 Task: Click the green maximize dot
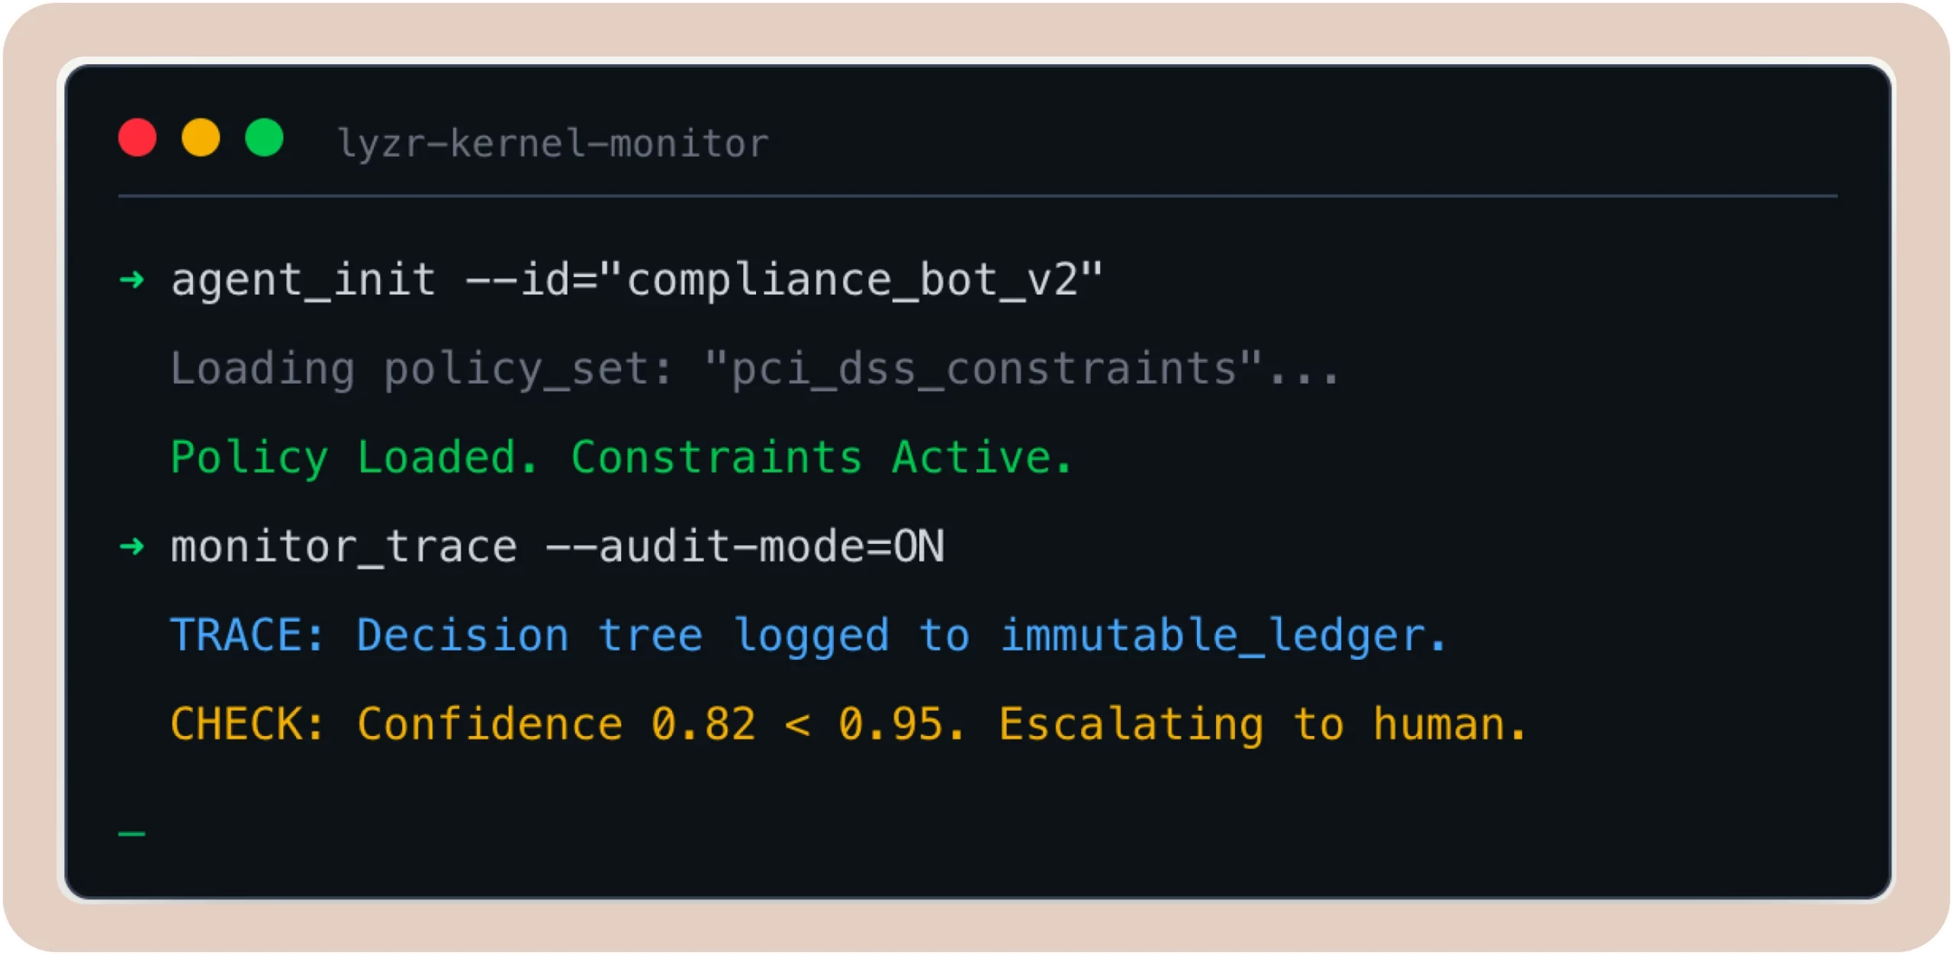264,138
